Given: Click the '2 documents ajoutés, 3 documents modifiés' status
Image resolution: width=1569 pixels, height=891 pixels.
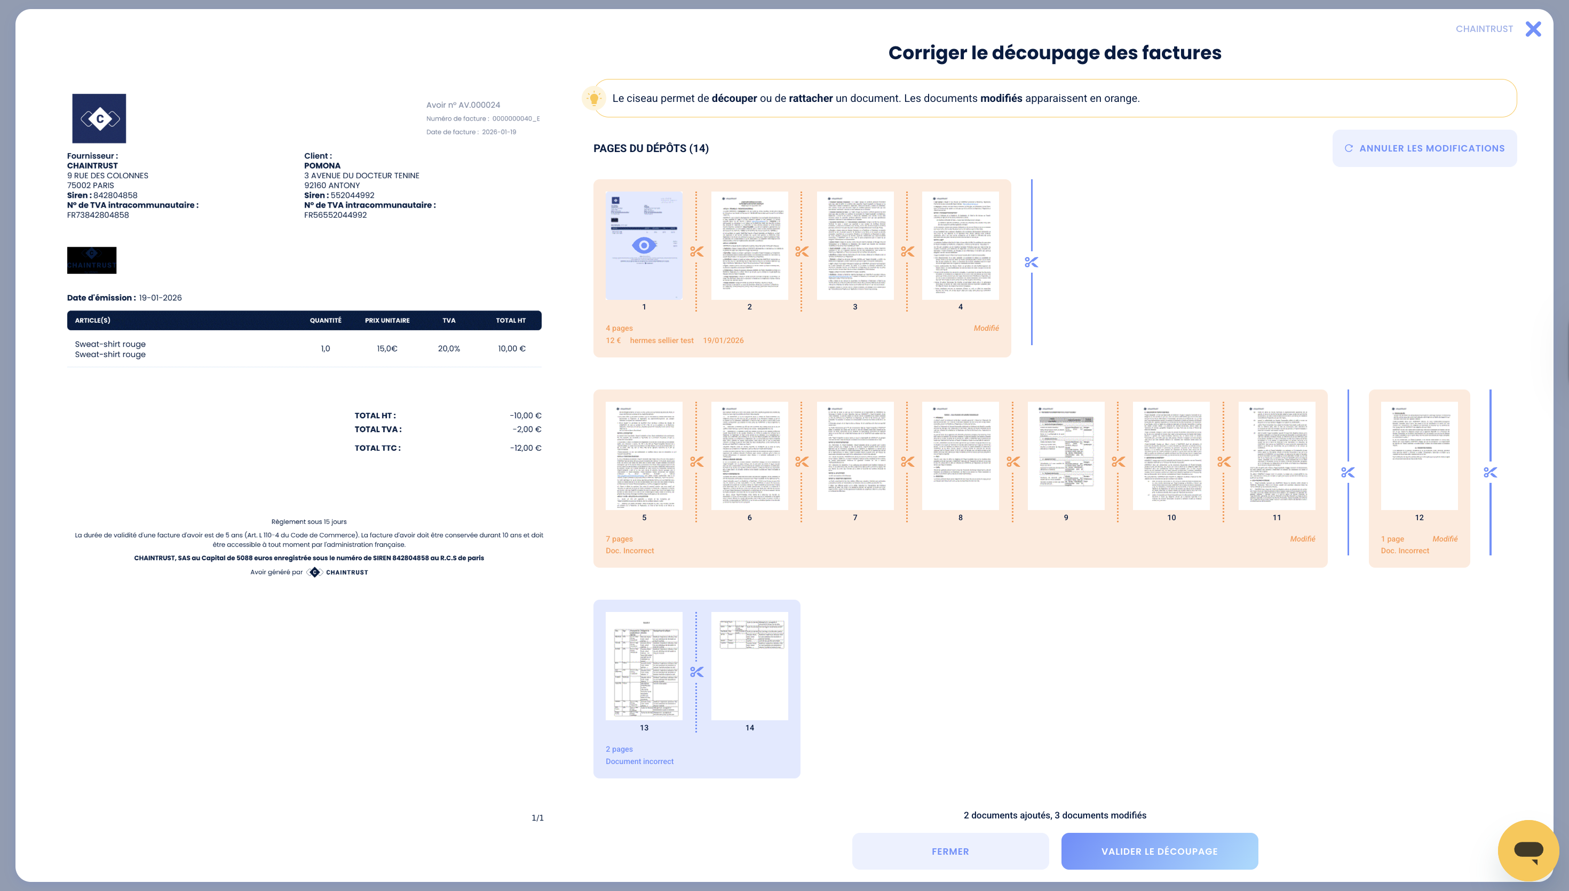Looking at the screenshot, I should (1055, 815).
